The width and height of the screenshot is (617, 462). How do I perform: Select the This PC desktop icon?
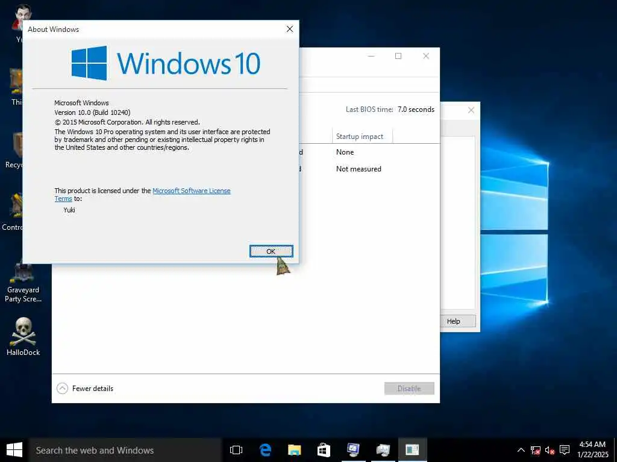click(16, 85)
